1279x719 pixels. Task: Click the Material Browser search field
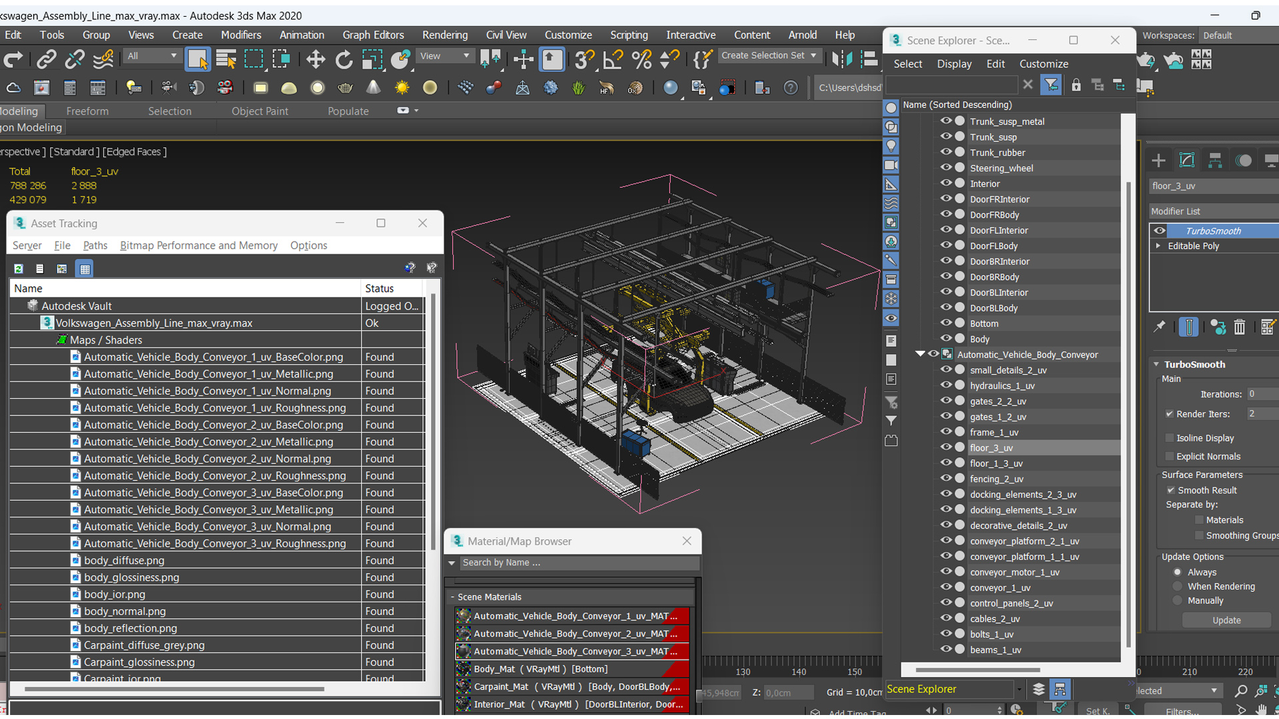pos(578,563)
